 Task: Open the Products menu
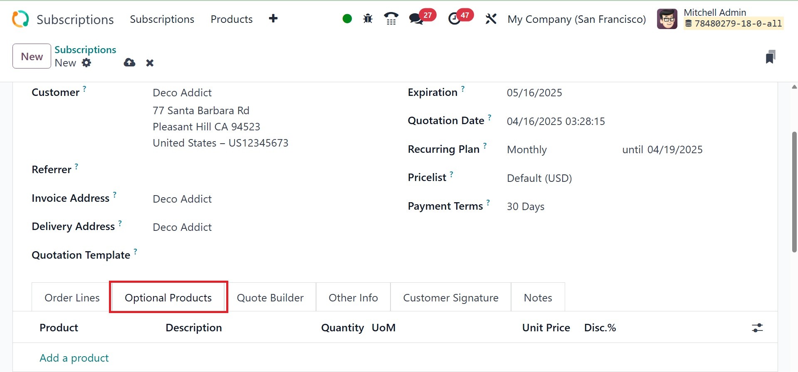coord(232,19)
